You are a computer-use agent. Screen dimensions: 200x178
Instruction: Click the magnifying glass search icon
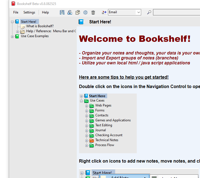(x=149, y=12)
